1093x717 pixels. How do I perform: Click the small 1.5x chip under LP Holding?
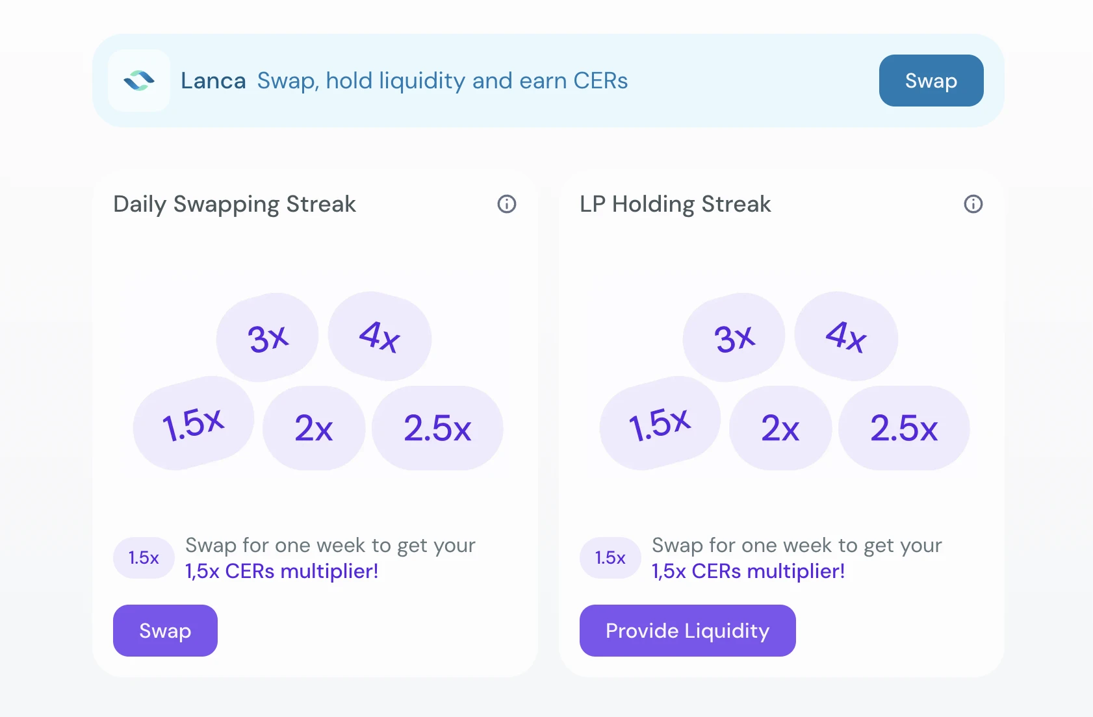pyautogui.click(x=610, y=558)
